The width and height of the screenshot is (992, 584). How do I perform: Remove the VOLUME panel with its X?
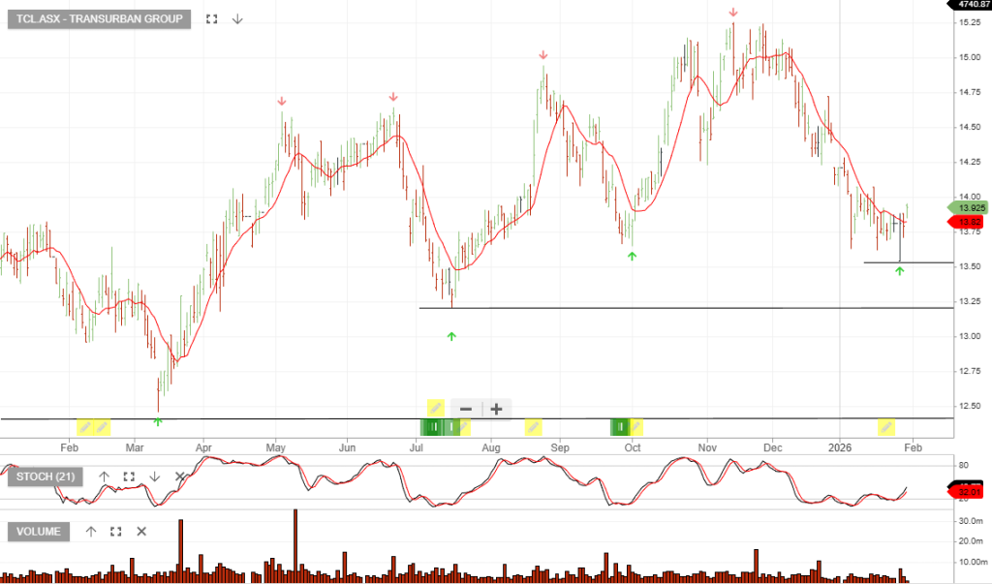click(x=141, y=531)
